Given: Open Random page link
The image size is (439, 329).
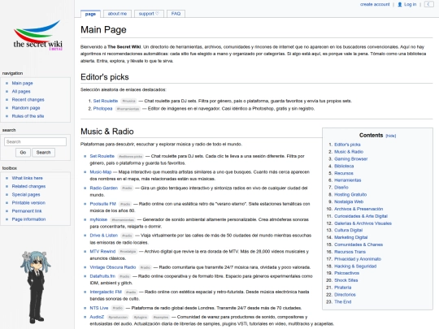Looking at the screenshot, I should [26, 108].
